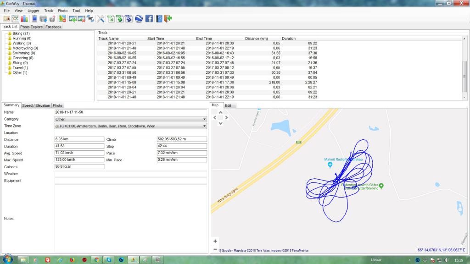Open Firefox from the Windows taskbar
Image resolution: width=470 pixels, height=264 pixels.
click(72, 260)
